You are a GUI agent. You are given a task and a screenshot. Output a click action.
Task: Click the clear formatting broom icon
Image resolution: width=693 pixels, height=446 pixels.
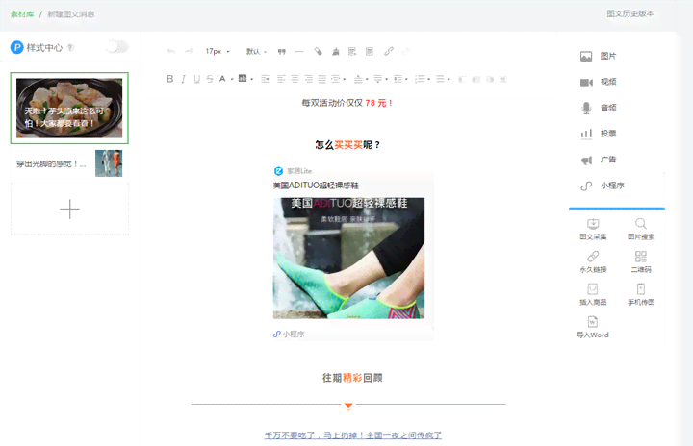336,52
